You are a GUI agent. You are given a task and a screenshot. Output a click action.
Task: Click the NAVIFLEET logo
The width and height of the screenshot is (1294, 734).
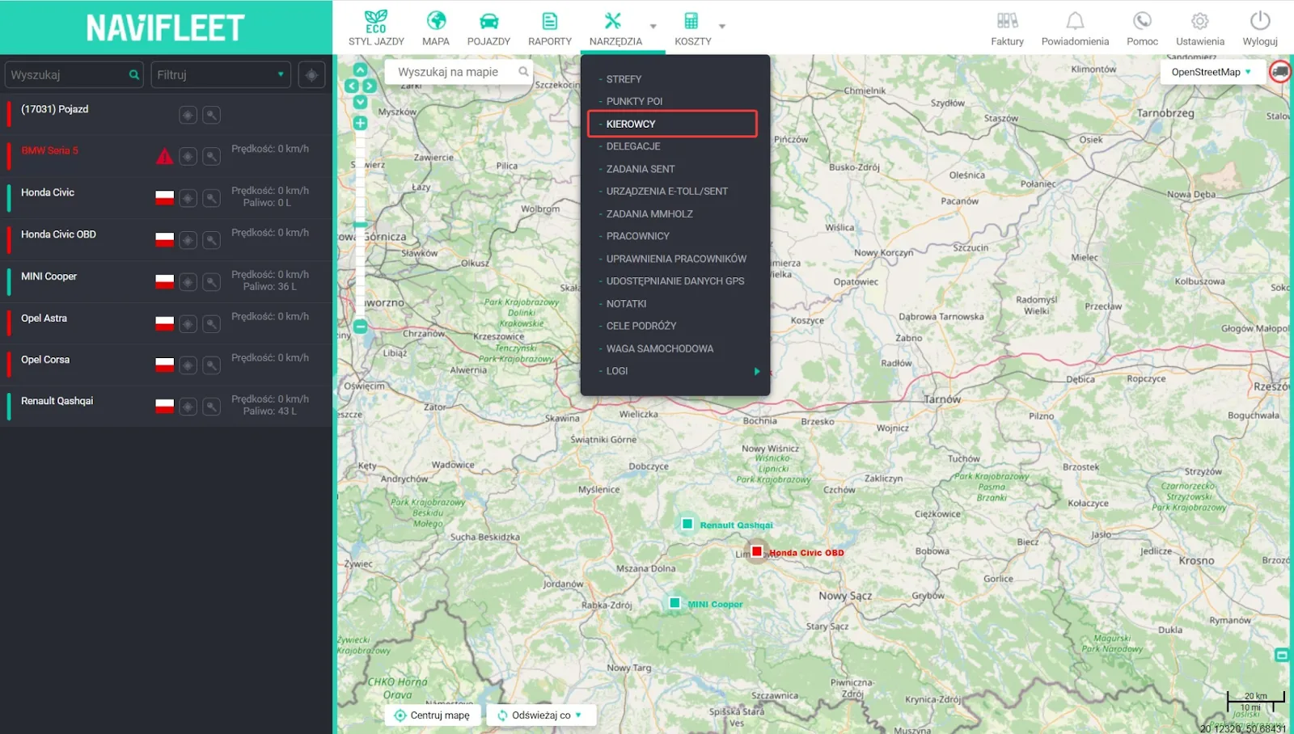coord(166,27)
